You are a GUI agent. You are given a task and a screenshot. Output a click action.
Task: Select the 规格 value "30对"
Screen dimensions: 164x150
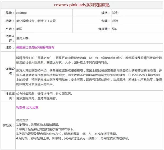coord(115,13)
